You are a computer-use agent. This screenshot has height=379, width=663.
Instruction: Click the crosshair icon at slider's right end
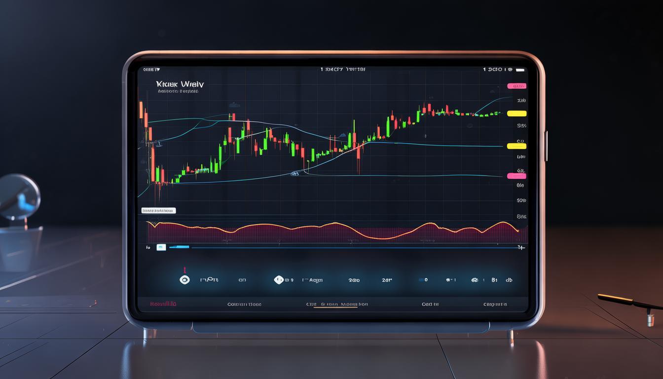[520, 247]
